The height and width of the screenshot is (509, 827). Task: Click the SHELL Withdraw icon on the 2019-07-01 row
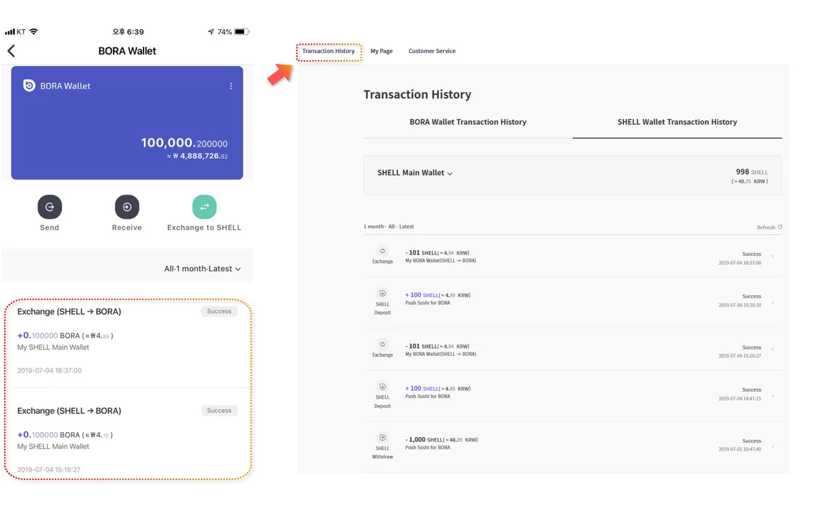click(x=382, y=437)
